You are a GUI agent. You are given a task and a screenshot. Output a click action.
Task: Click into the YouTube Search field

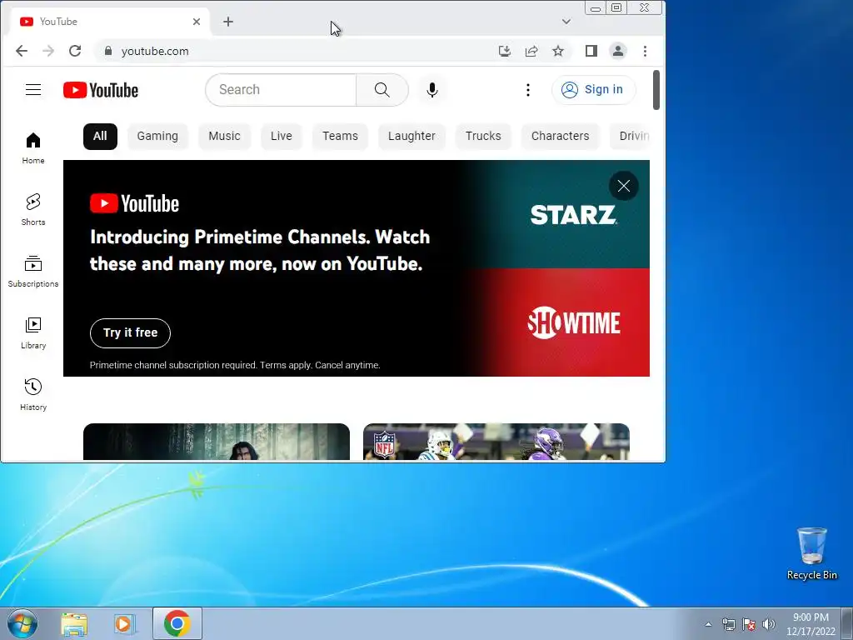(x=281, y=90)
